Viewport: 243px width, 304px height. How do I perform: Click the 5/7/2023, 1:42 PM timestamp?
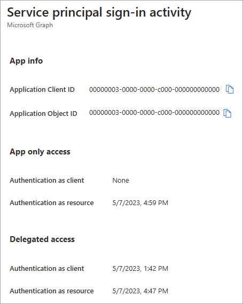(140, 269)
